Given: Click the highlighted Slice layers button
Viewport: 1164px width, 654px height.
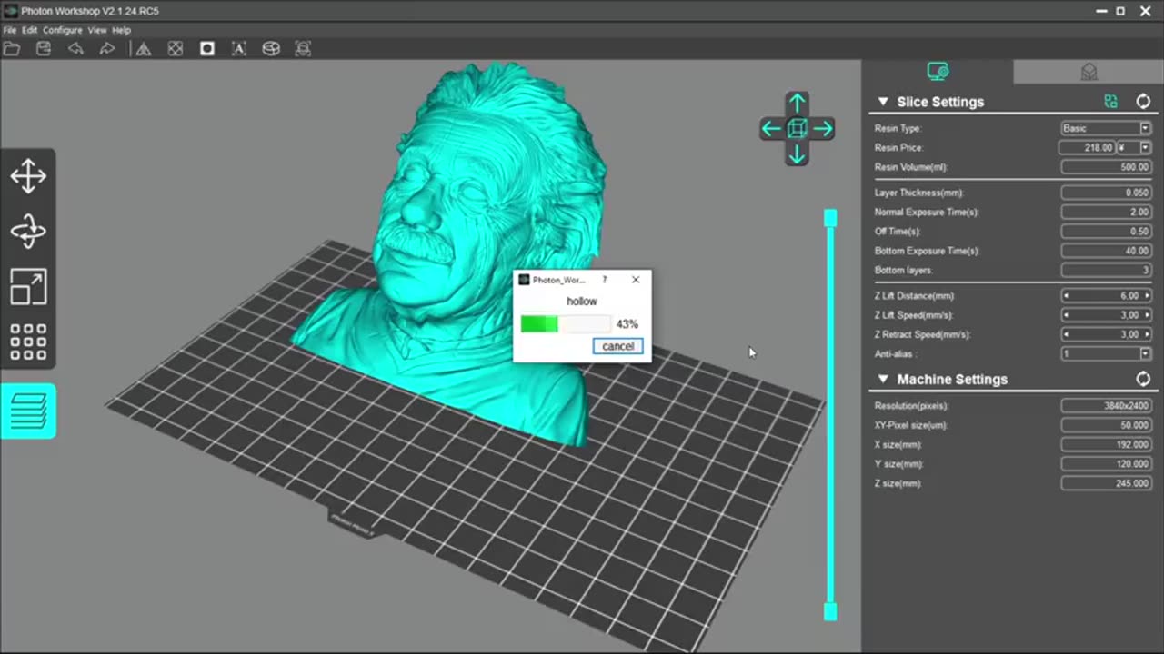Looking at the screenshot, I should click(x=28, y=411).
